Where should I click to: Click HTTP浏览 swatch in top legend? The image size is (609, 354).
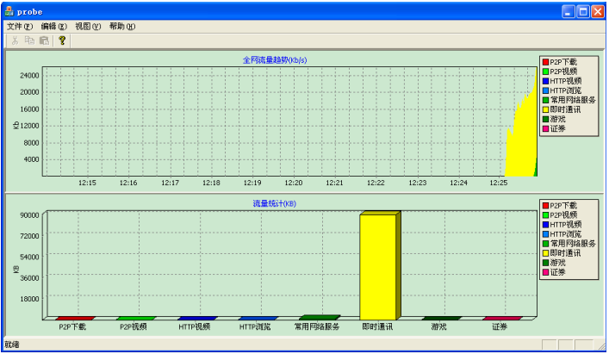pos(545,90)
